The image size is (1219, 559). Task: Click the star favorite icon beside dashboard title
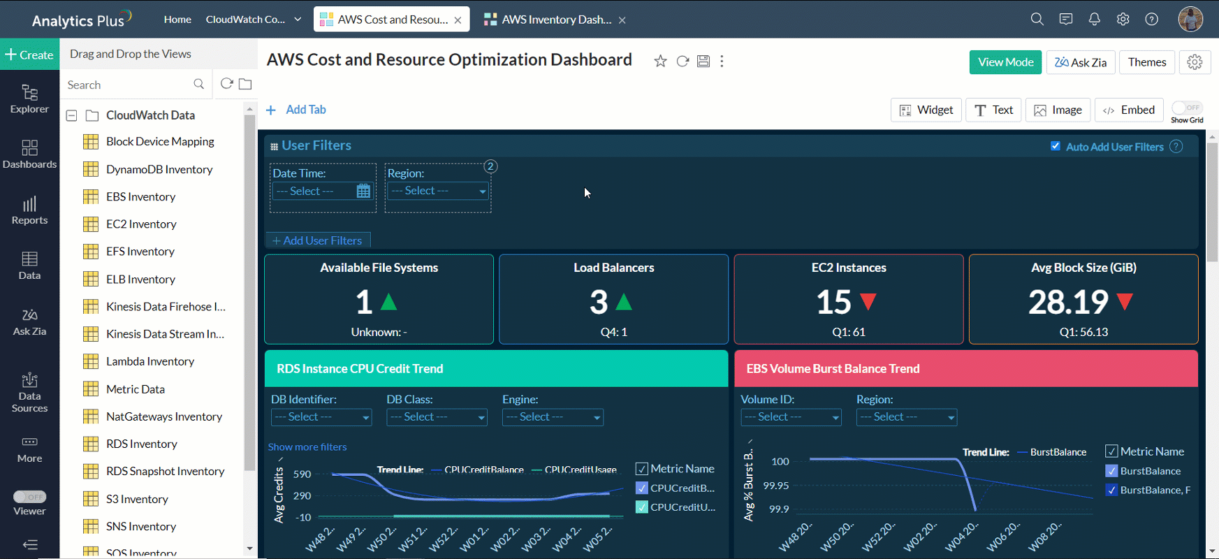click(660, 61)
